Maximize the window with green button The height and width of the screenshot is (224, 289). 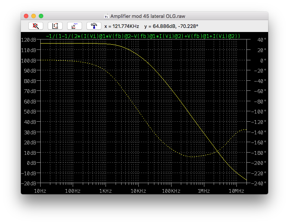(41, 16)
